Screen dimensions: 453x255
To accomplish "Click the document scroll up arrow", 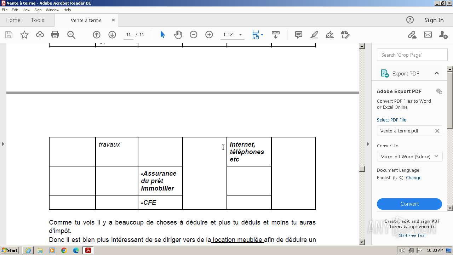I will pos(362,46).
